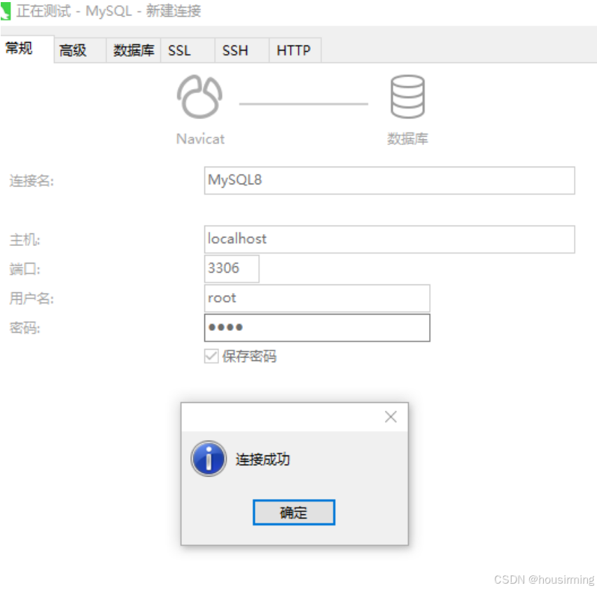Select the SSL tab
Viewport: 597px width, 590px height.
(179, 50)
